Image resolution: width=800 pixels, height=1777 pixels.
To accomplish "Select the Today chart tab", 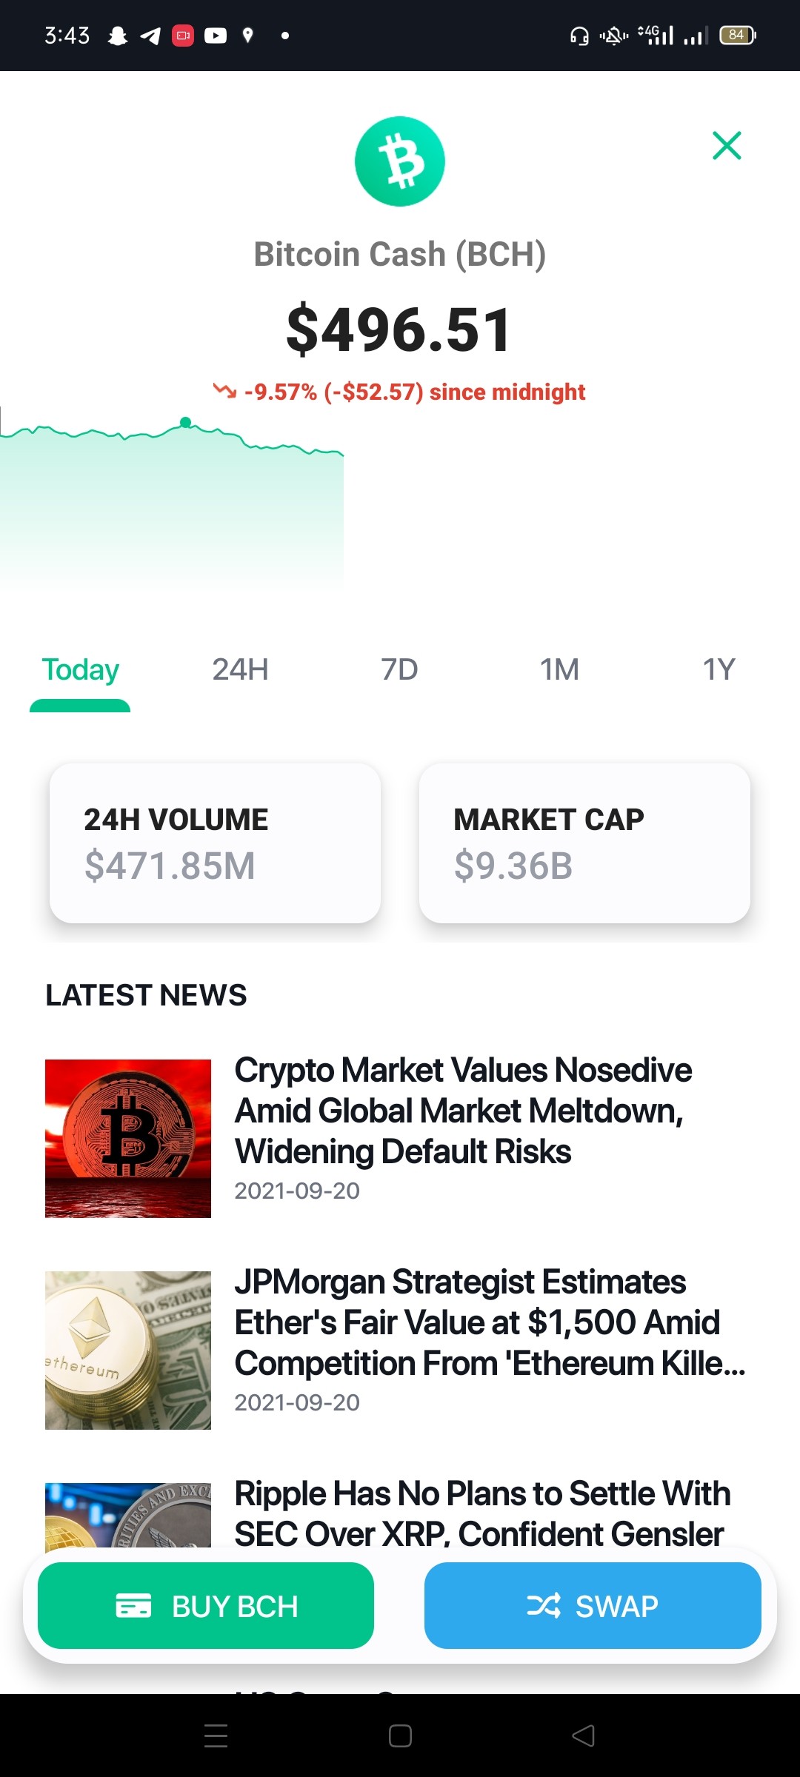I will click(80, 670).
